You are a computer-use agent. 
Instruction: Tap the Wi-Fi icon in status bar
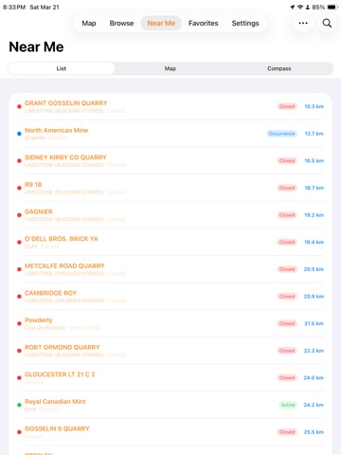tap(300, 7)
